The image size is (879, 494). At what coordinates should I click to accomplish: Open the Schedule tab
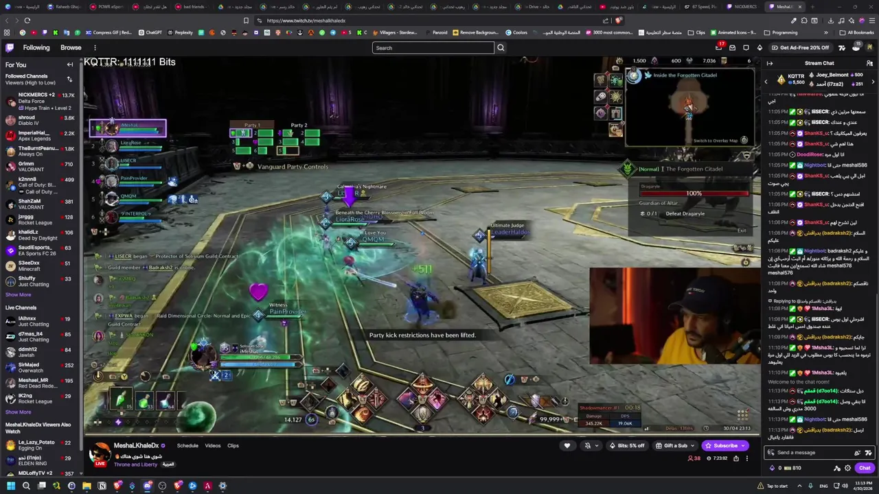pos(187,445)
